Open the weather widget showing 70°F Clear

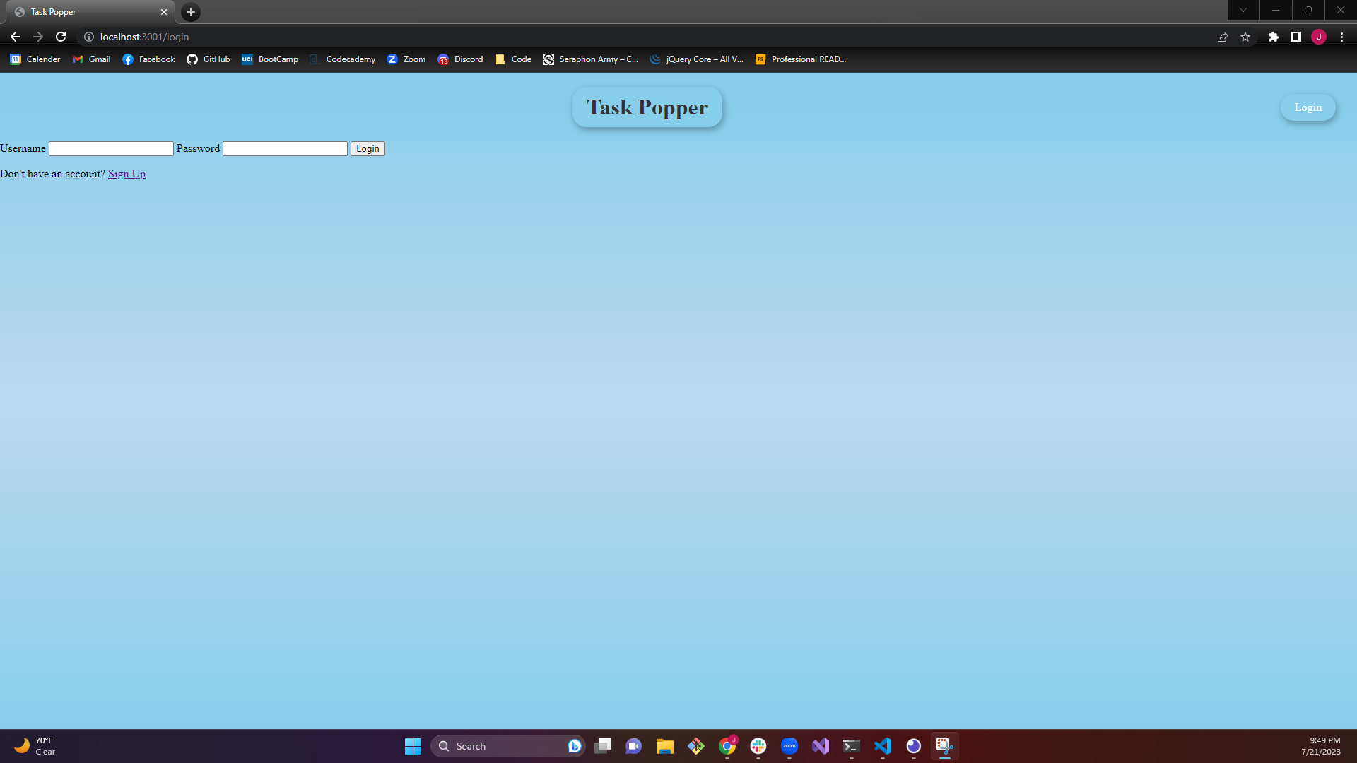tap(35, 746)
